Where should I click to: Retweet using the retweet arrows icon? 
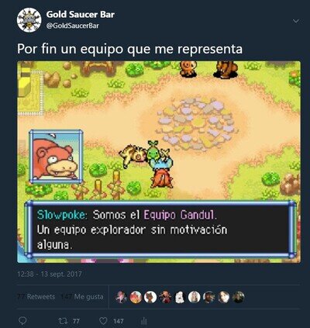tap(63, 321)
